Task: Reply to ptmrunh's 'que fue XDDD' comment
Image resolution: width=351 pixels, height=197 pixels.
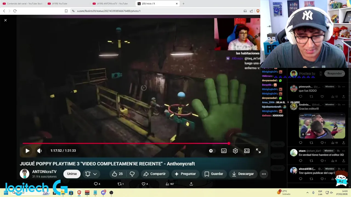Action: pos(301,97)
